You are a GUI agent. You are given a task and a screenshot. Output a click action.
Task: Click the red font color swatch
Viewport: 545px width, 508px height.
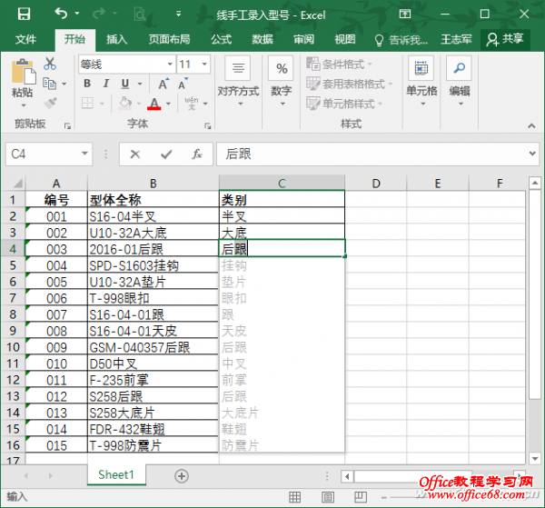coord(154,105)
